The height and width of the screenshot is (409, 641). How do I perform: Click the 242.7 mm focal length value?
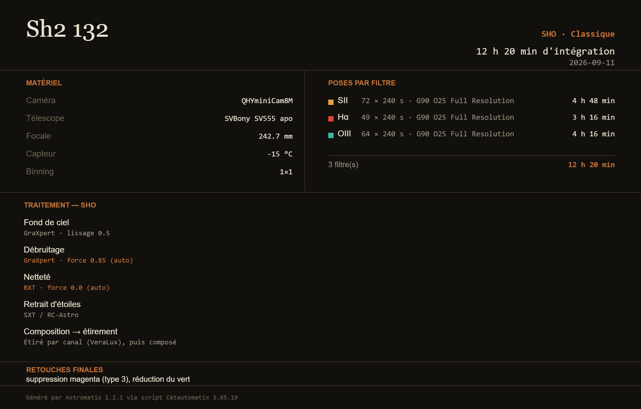click(276, 136)
